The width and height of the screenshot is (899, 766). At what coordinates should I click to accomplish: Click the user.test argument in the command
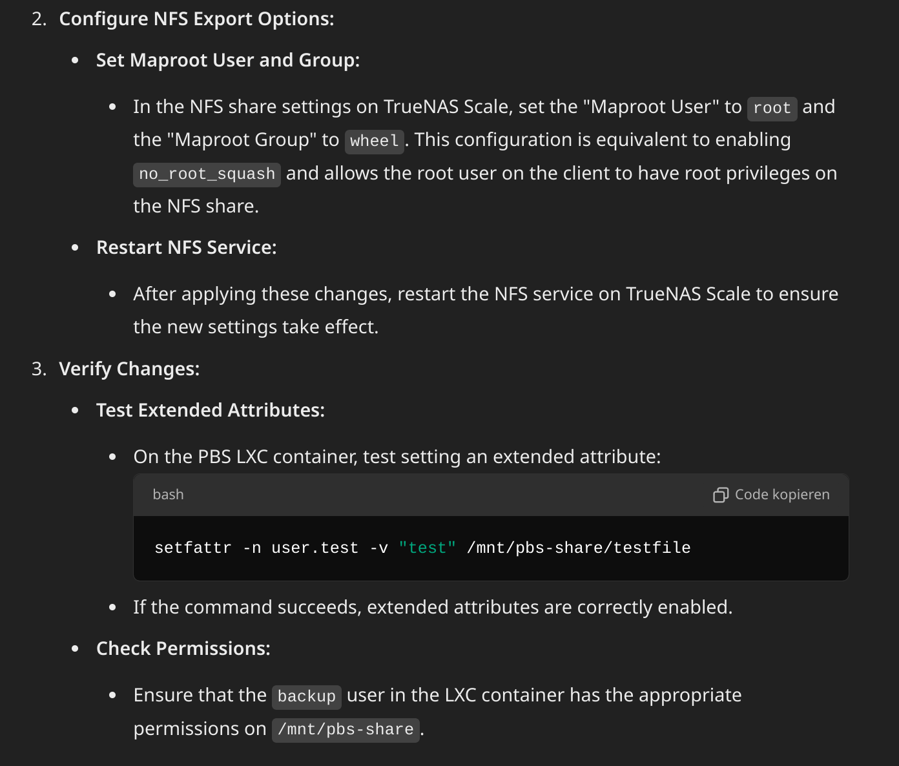click(315, 548)
